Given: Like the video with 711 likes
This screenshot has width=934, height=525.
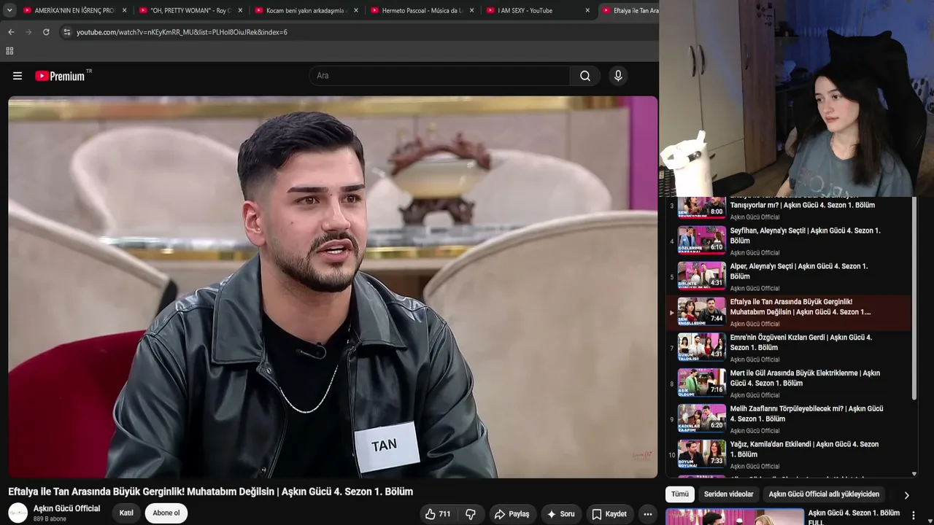Looking at the screenshot, I should [x=438, y=514].
